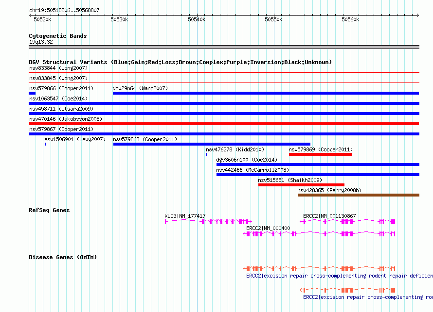Open the KLC3|NM_177417 gene label
Viewport: 433px width, 312px height.
185,216
